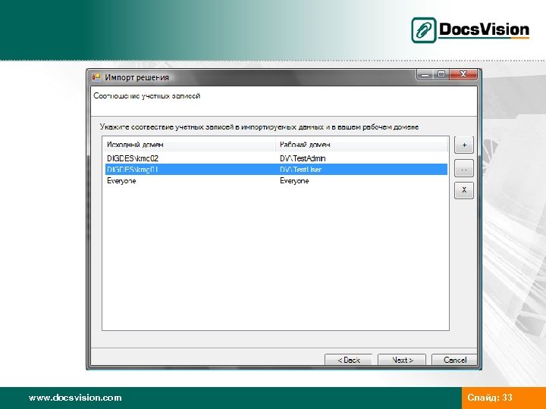This screenshot has width=546, height=409.
Task: Close the import solution dialog
Action: (x=463, y=74)
